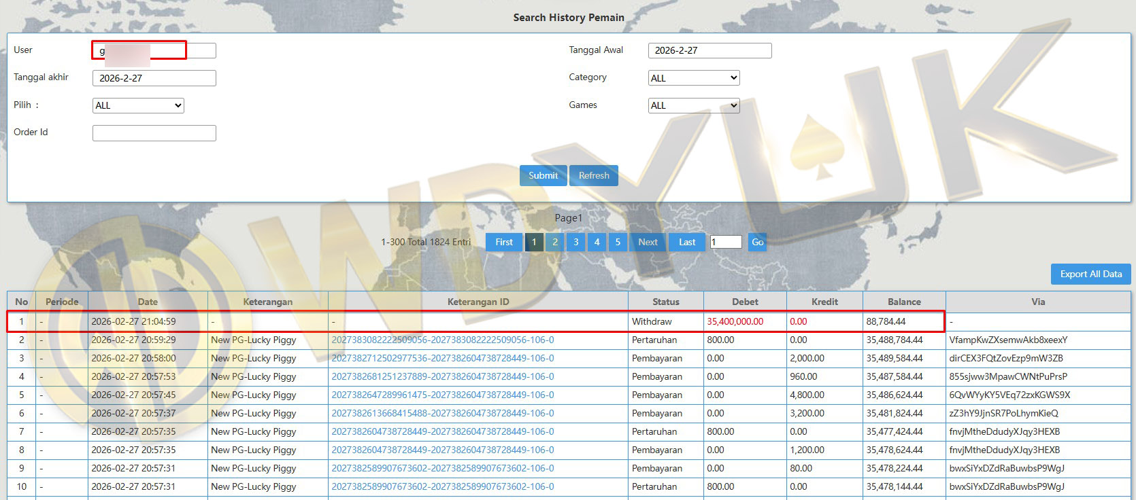Jump to page 5 of results
1136x500 pixels.
(618, 242)
